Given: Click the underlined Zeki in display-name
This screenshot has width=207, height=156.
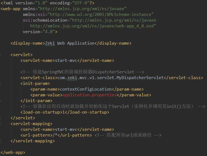Looking at the screenshot, I should click(50, 43).
